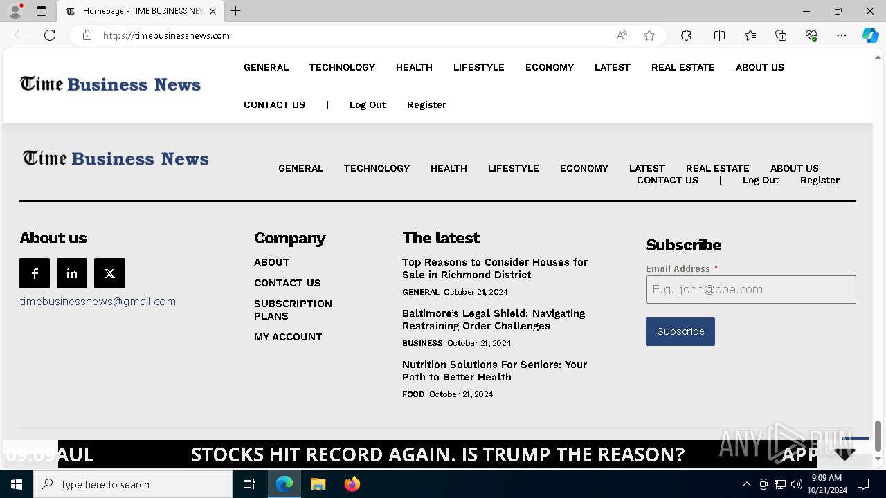Click the top Time Business News logo

click(x=111, y=84)
